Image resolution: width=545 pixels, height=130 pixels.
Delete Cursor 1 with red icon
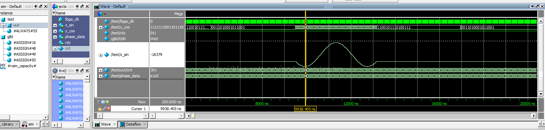pyautogui.click(x=108, y=109)
